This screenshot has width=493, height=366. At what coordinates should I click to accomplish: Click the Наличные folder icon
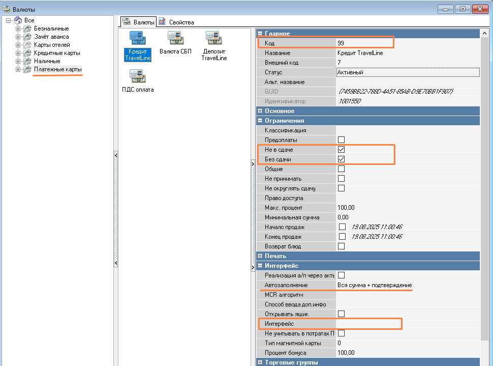[27, 61]
